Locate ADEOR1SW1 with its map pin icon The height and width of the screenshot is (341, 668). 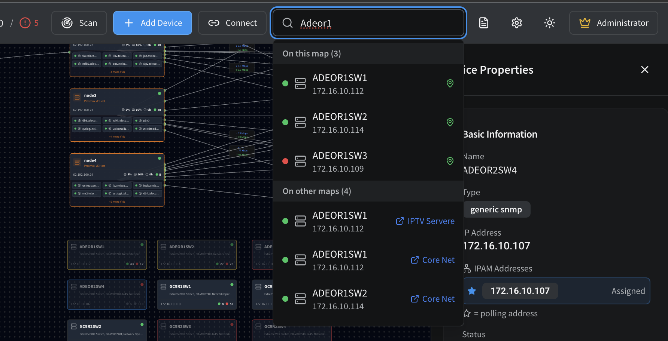(450, 83)
